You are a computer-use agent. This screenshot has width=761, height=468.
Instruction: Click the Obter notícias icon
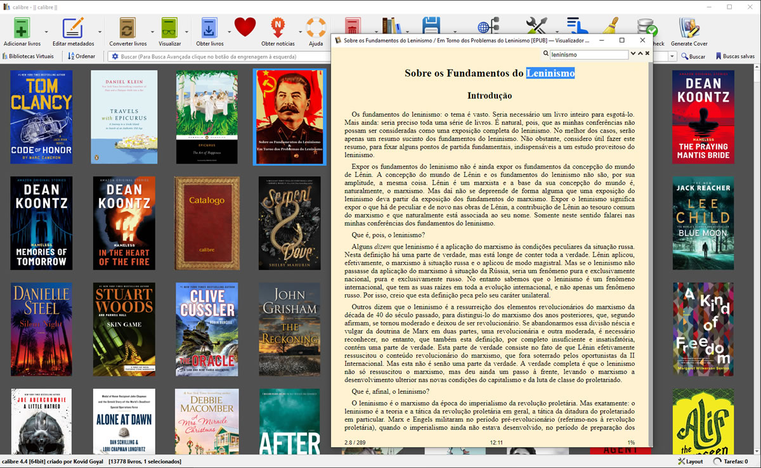tap(277, 29)
